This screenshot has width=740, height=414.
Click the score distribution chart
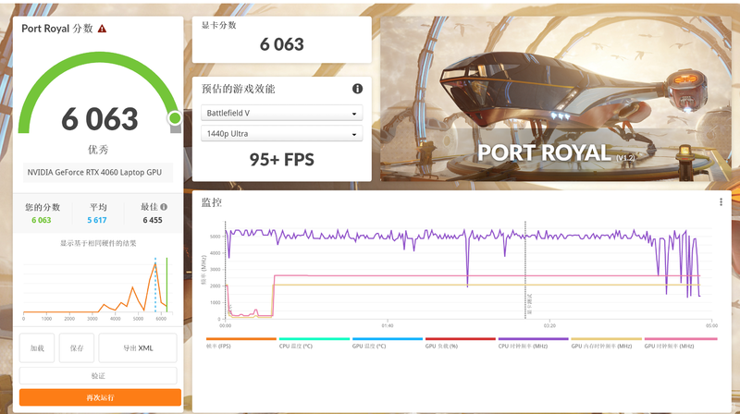(96, 287)
